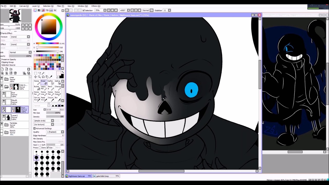Swap foreground and background colors arrow

62,72
